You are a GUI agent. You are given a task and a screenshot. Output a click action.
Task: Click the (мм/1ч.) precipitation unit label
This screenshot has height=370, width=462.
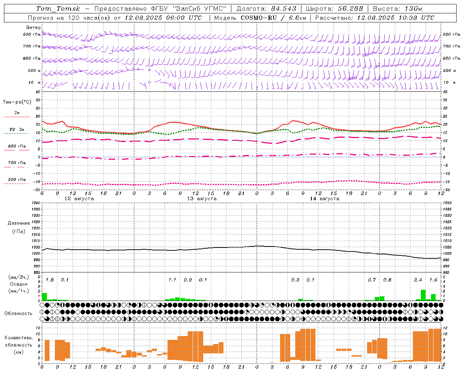click(18, 291)
